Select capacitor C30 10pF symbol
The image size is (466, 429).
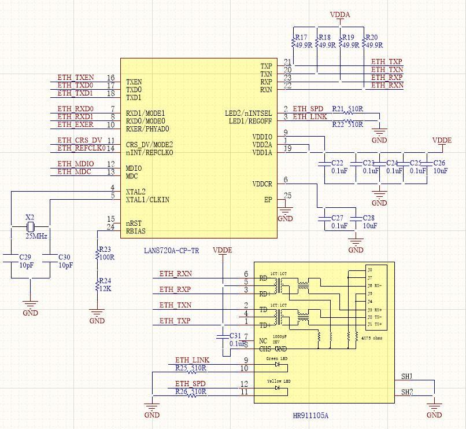(50, 258)
